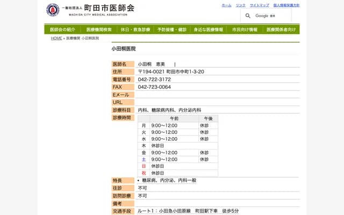Open the ホーム link in header
Screen dimensions: 344x215
226,5
